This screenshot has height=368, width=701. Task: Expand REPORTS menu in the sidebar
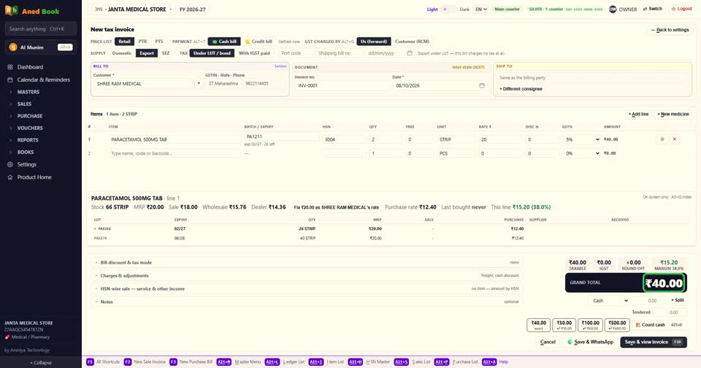click(x=28, y=140)
